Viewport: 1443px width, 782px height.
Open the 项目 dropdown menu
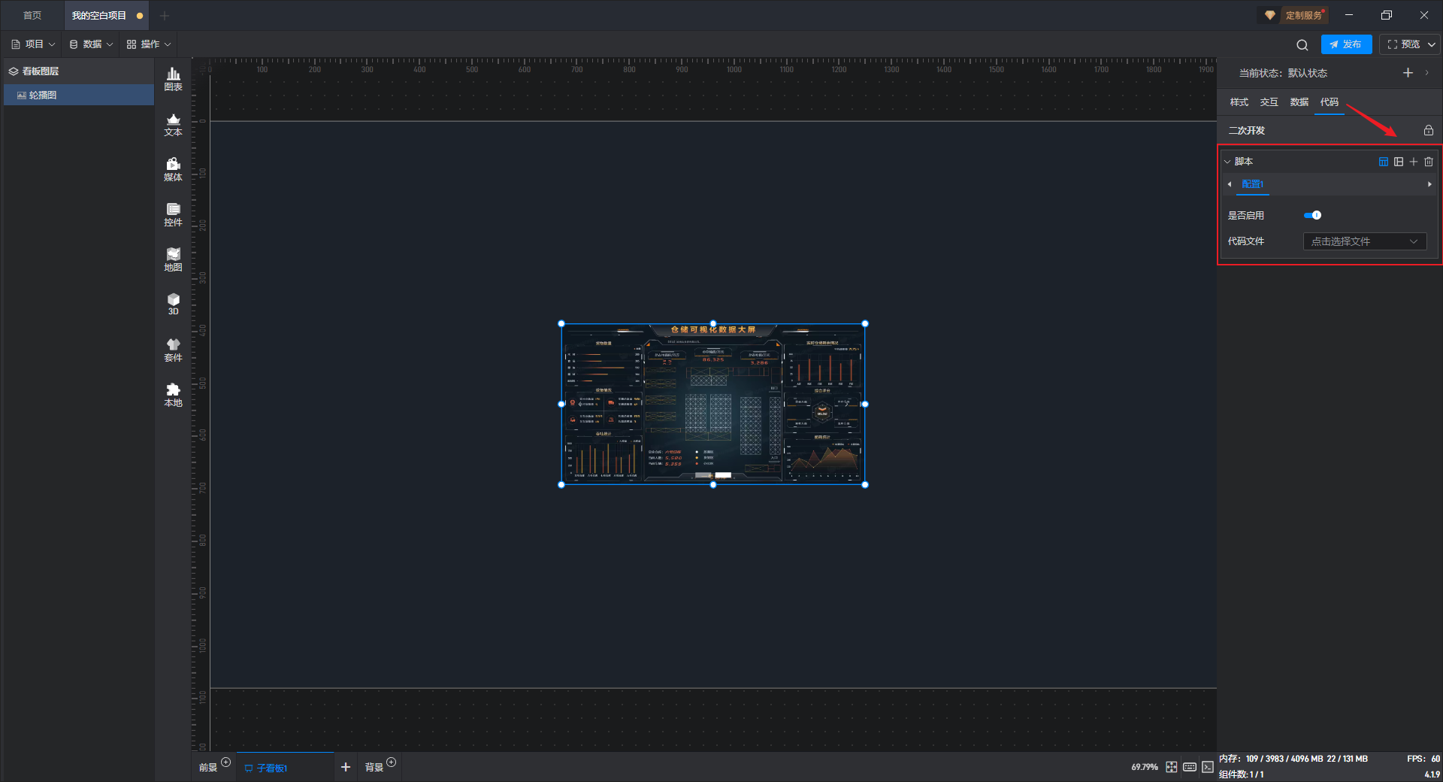tap(34, 44)
